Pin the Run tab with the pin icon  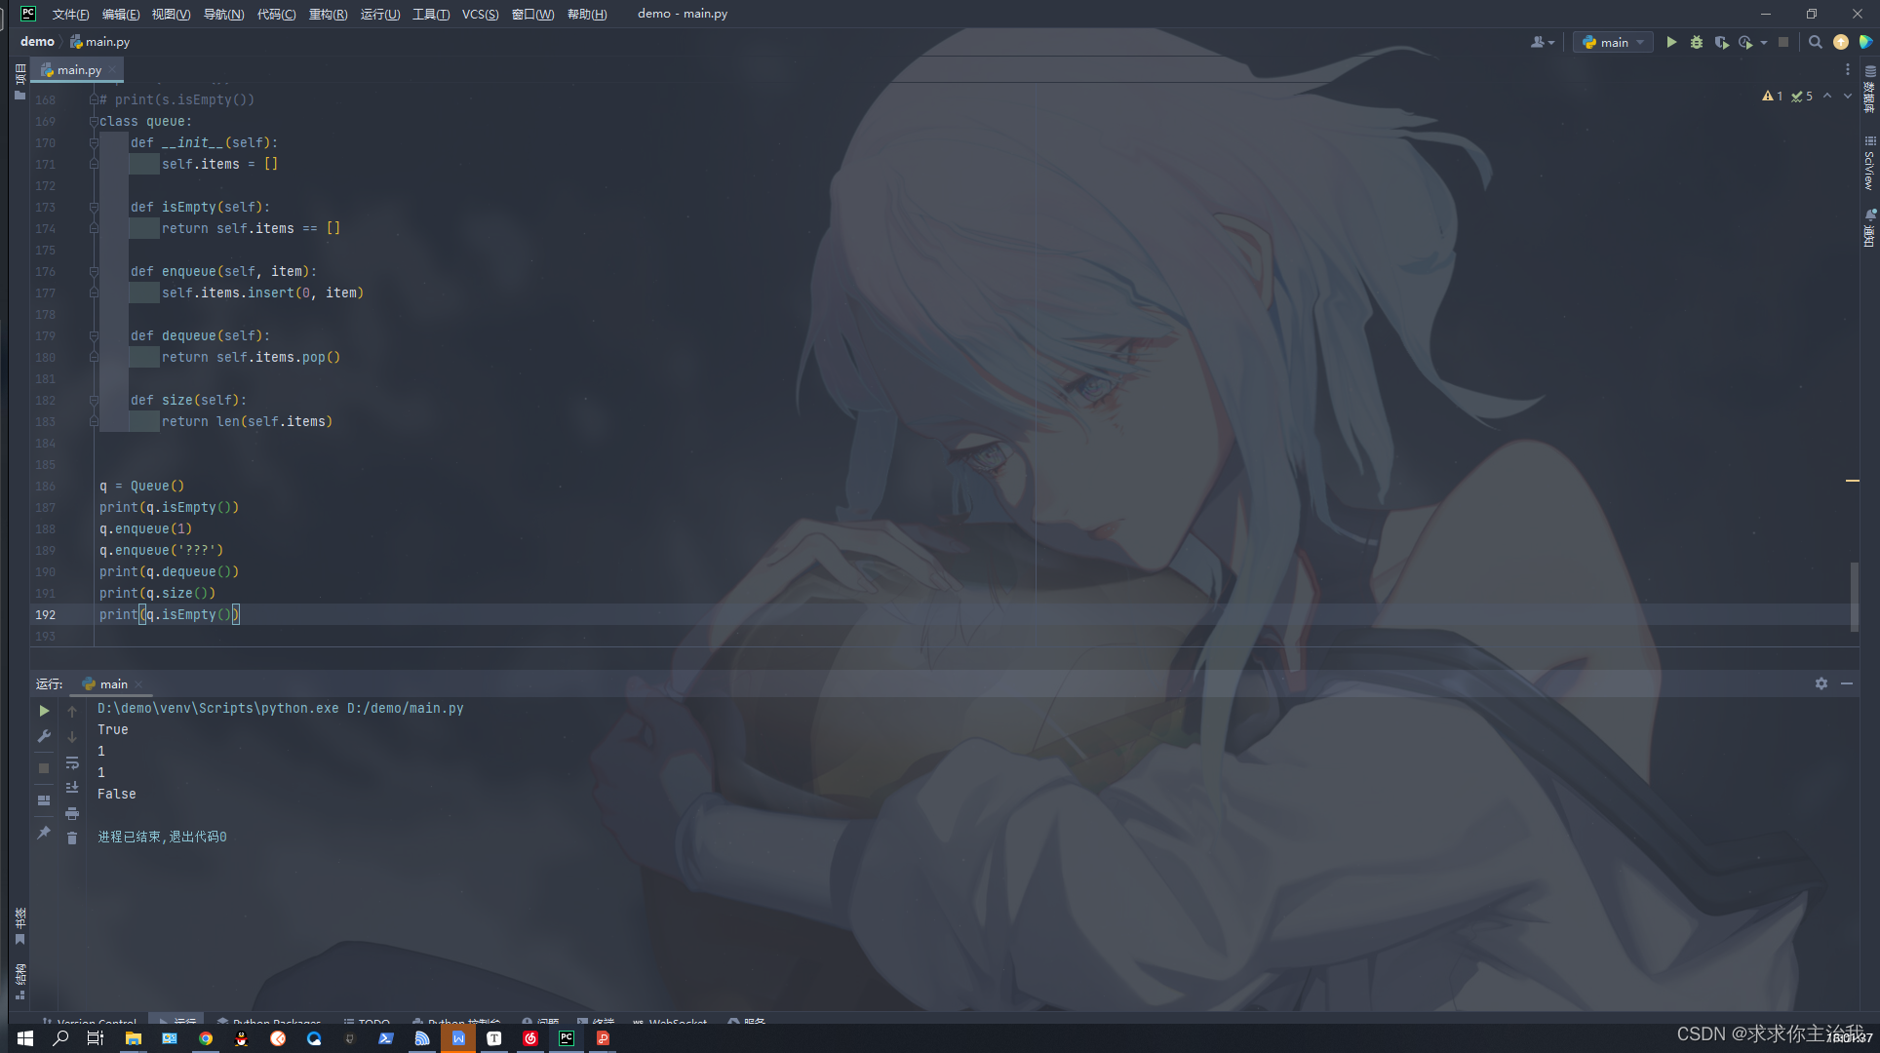coord(44,833)
